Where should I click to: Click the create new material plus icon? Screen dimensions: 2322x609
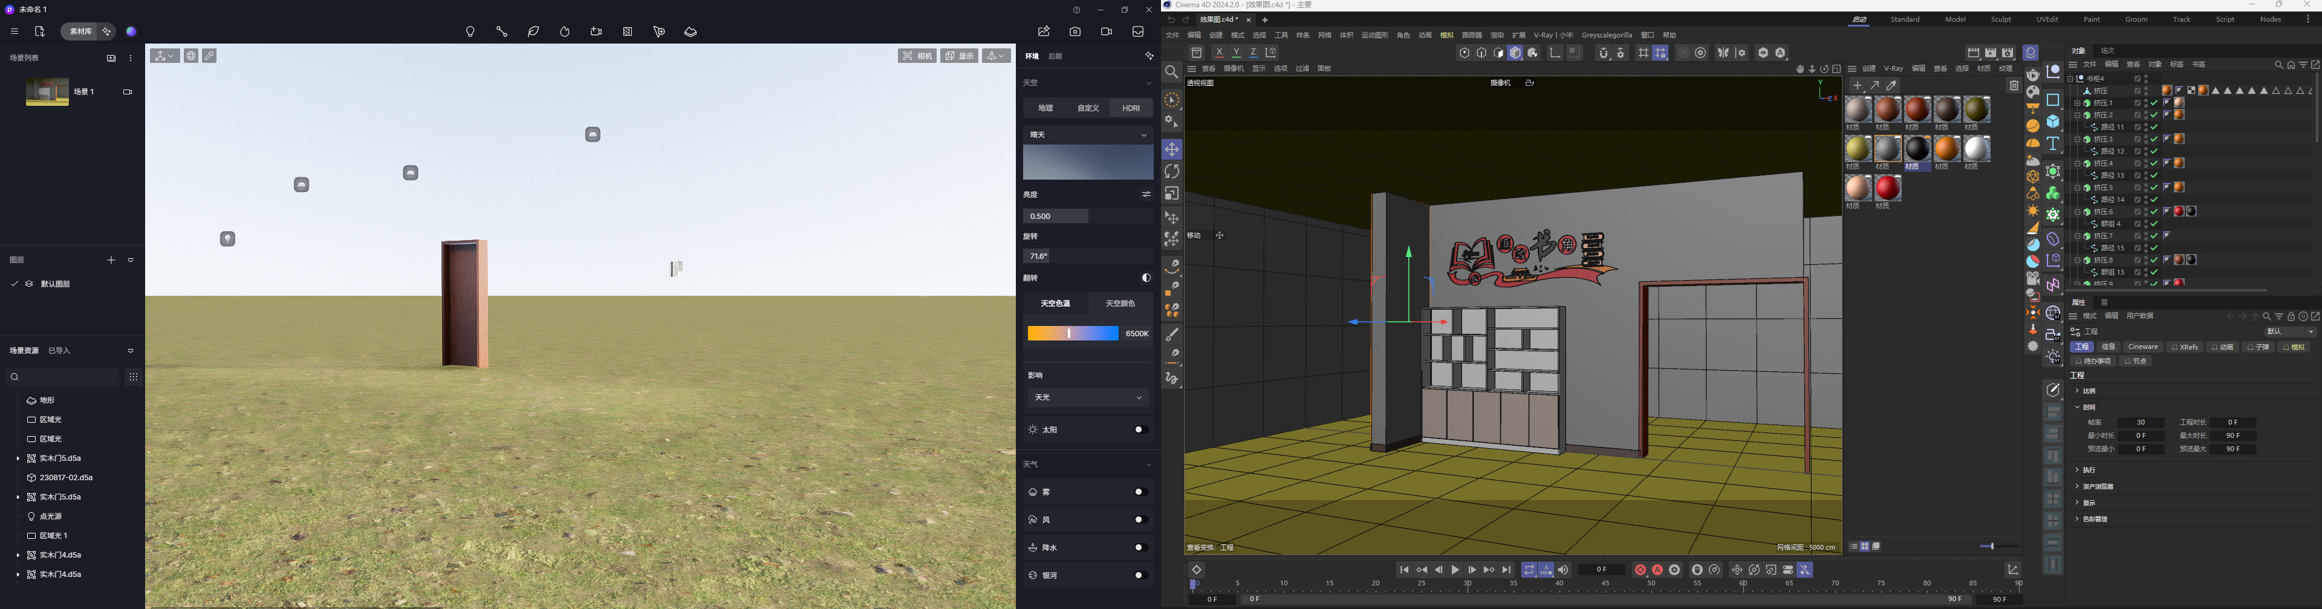click(1858, 86)
